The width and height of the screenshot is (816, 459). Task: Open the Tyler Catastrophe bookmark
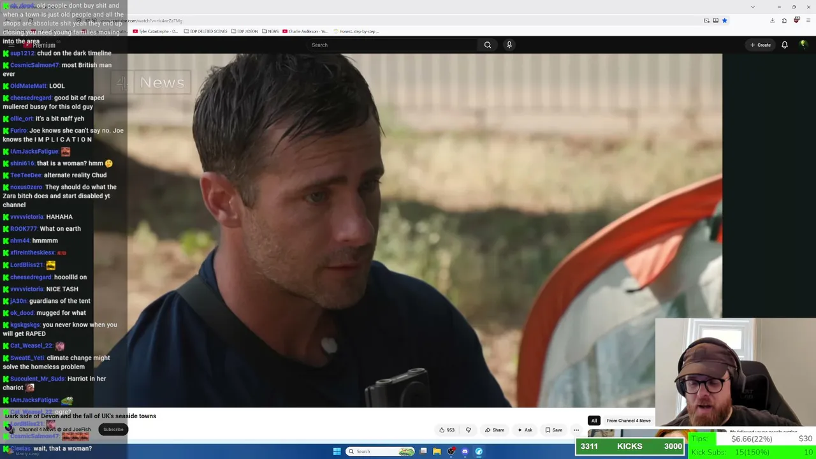tap(156, 31)
